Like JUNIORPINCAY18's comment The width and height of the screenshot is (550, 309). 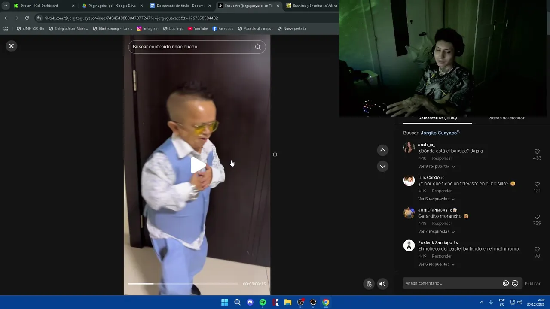pyautogui.click(x=537, y=217)
